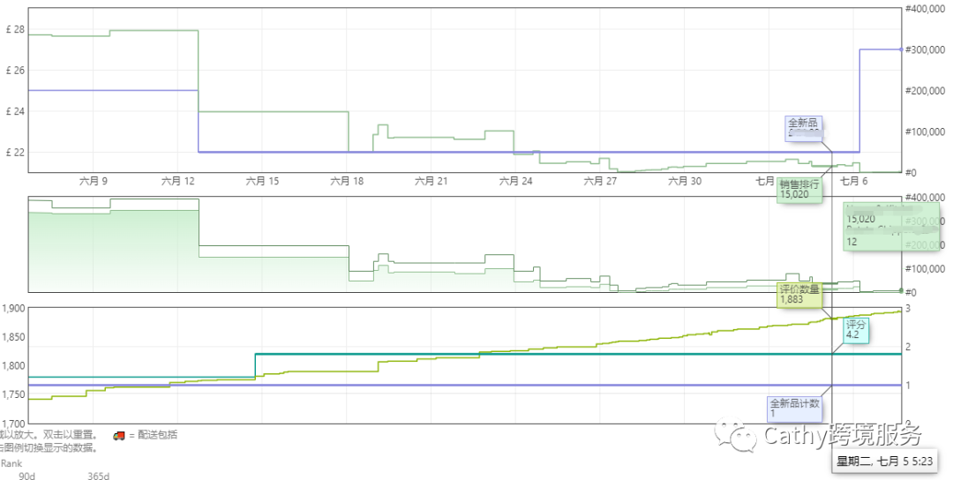Screen dimensions: 953x480
Task: Click the £ 28 price axis label
Action: [x=15, y=29]
